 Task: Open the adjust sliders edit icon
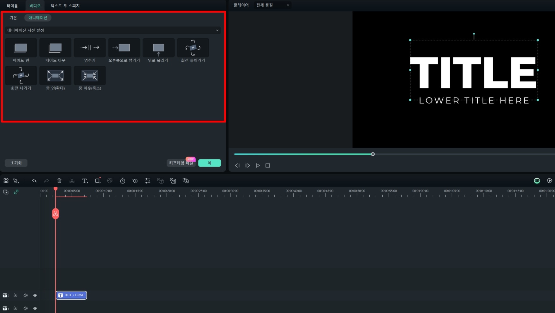coord(148,181)
